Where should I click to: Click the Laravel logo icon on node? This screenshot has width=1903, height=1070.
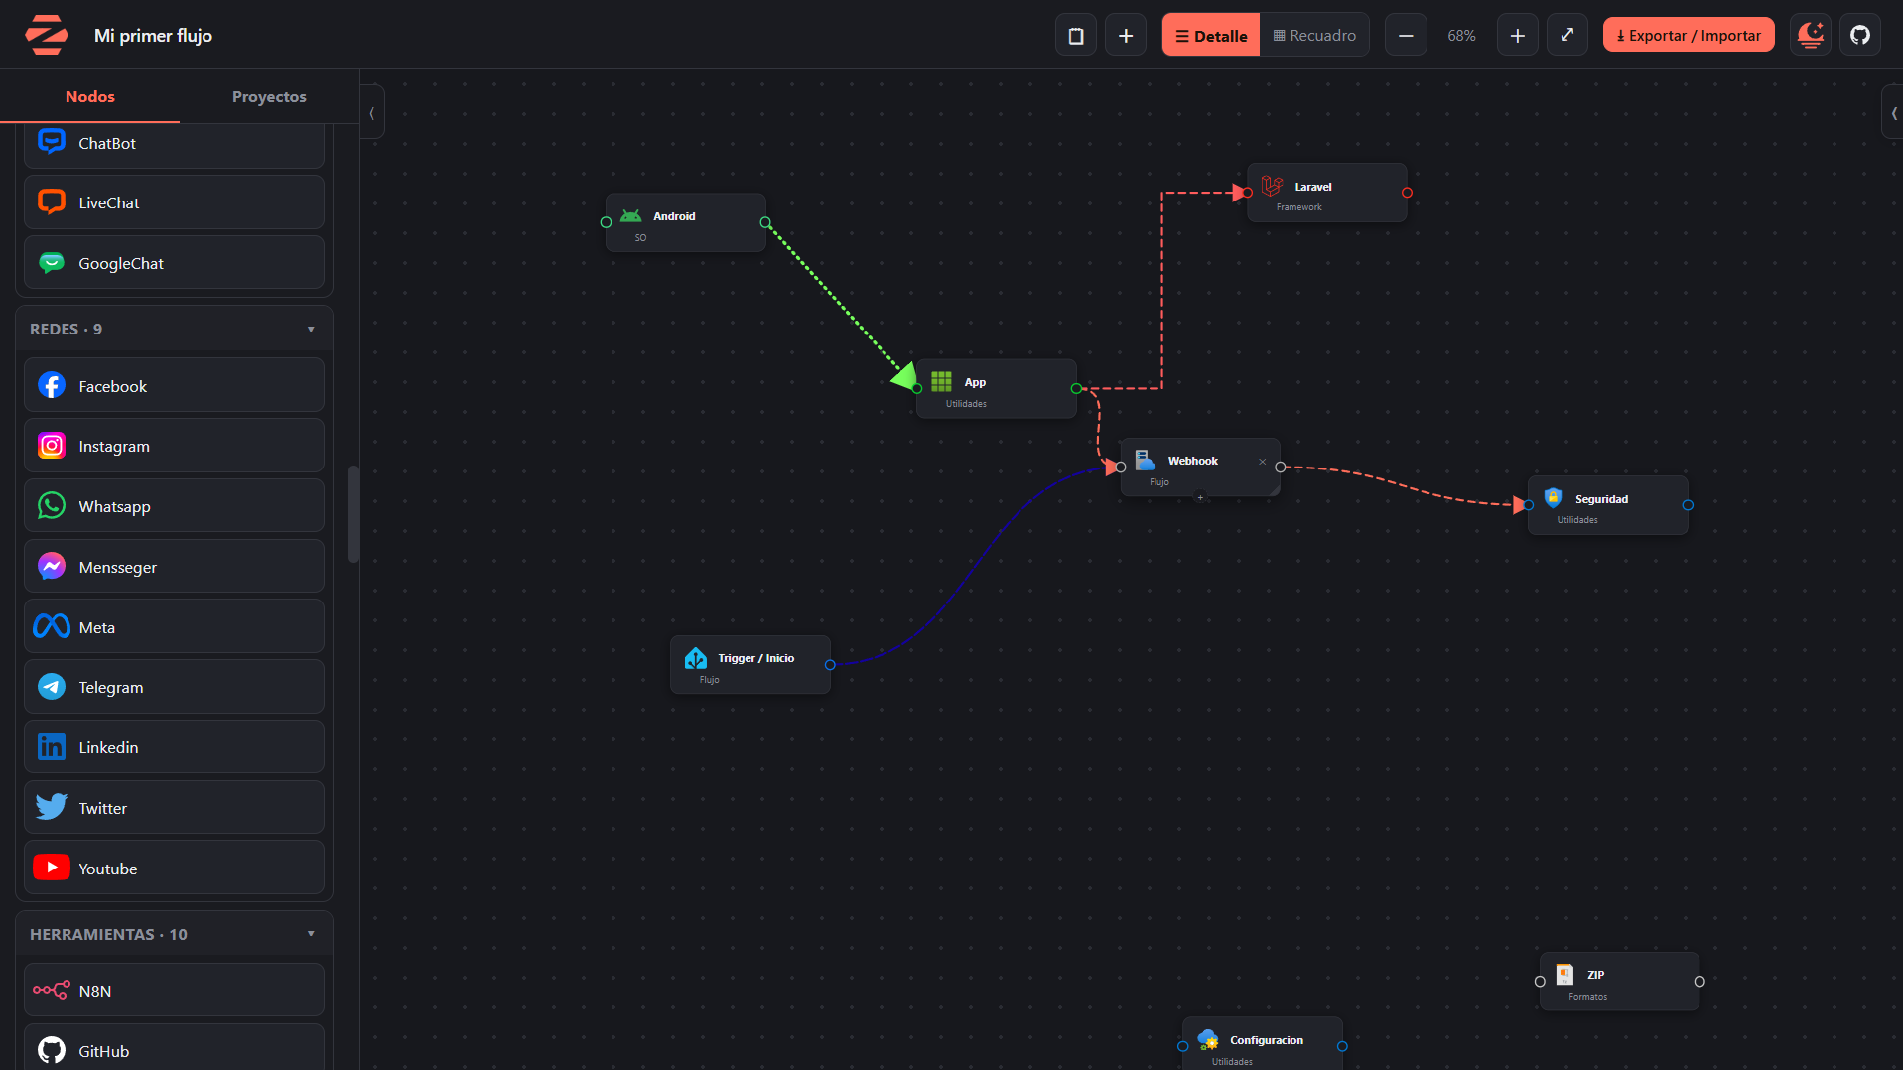click(1273, 186)
